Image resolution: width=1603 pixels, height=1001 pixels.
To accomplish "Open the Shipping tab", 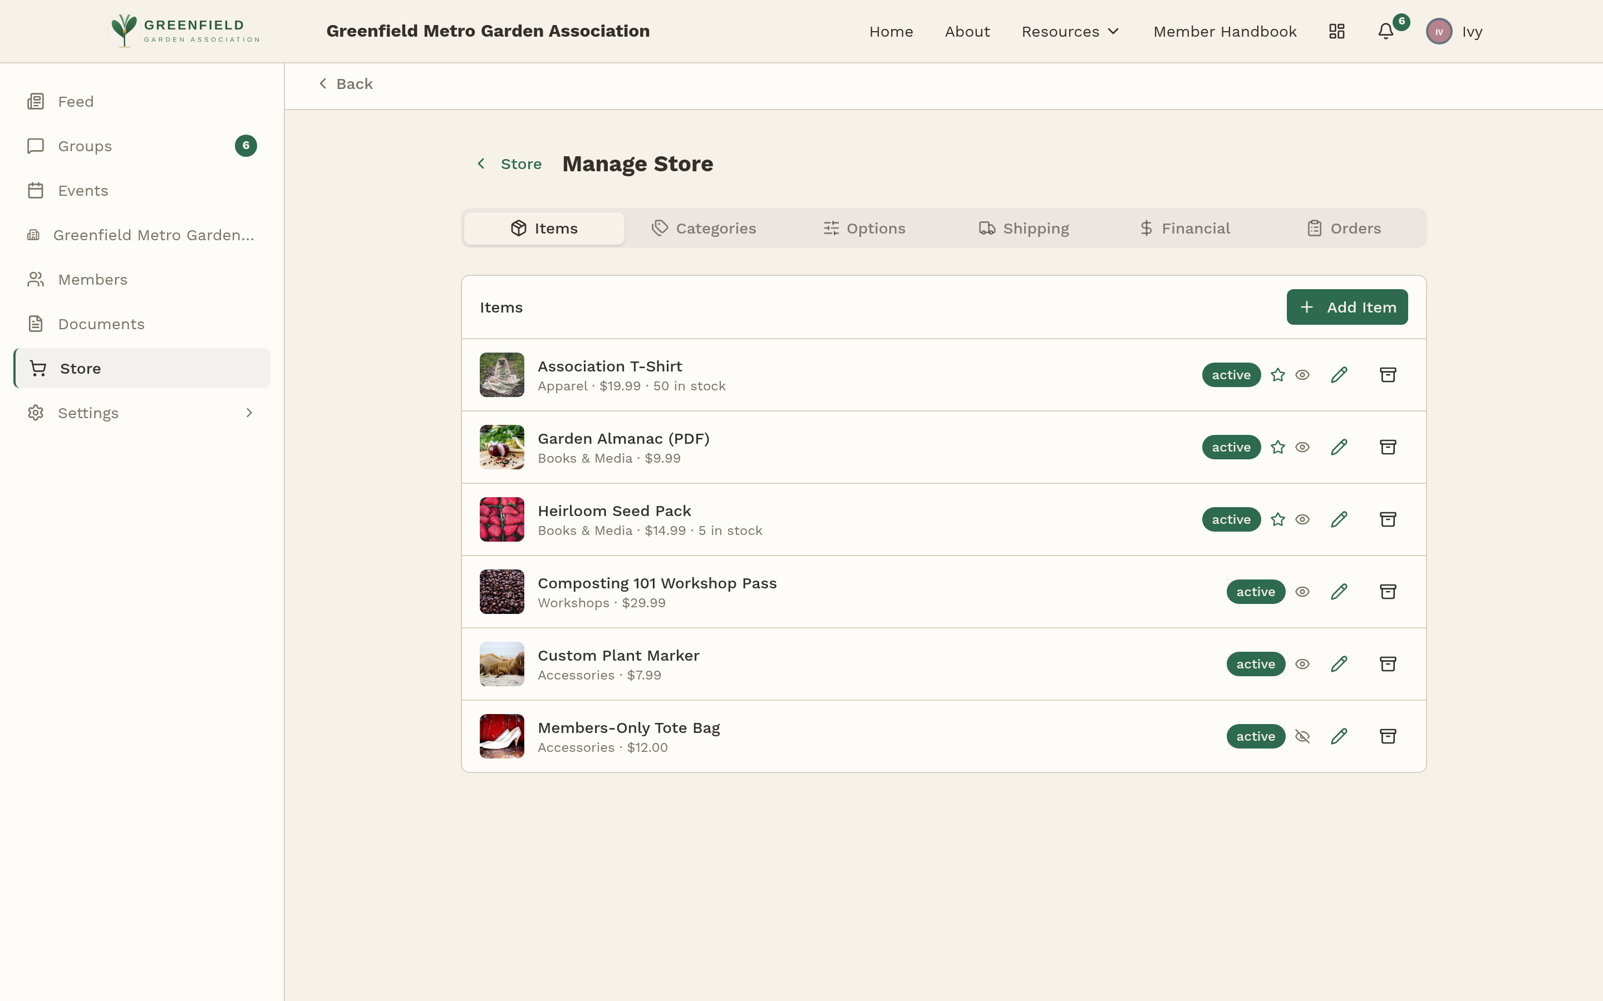I will pos(1025,228).
